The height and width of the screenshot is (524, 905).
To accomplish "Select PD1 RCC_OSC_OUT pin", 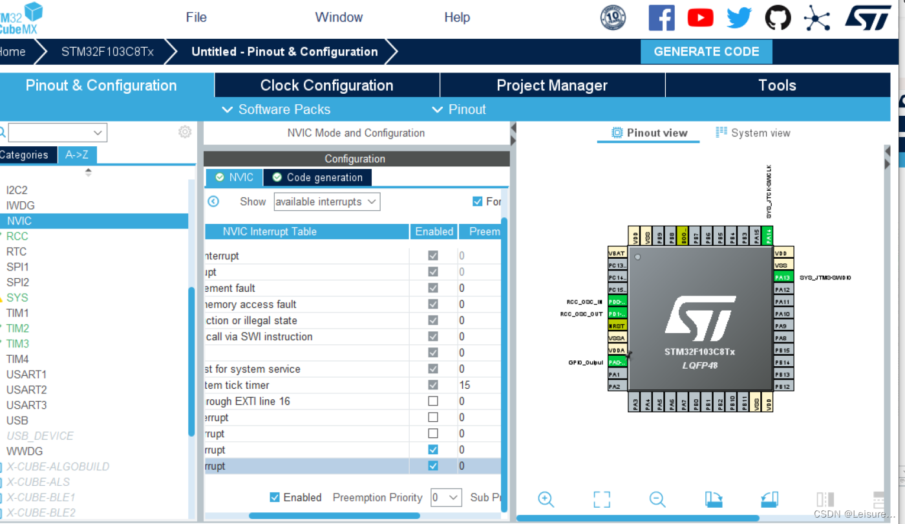I will click(x=617, y=314).
